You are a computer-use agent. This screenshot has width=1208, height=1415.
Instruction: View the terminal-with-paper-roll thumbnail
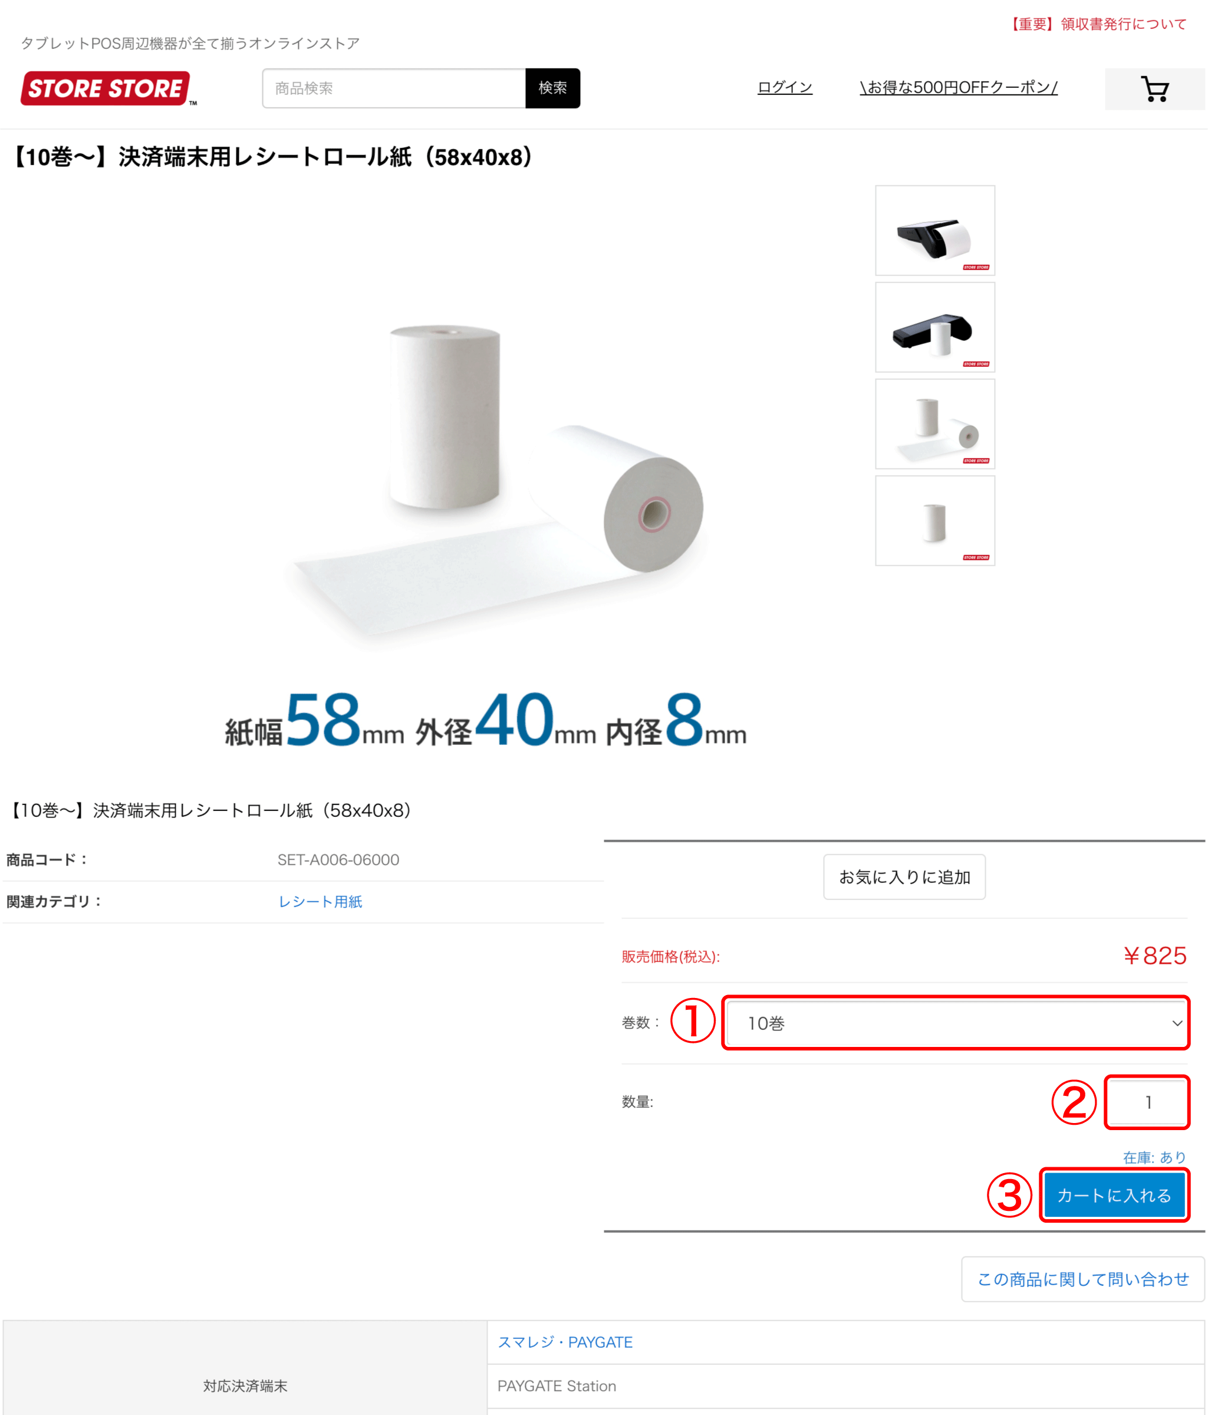tap(934, 230)
